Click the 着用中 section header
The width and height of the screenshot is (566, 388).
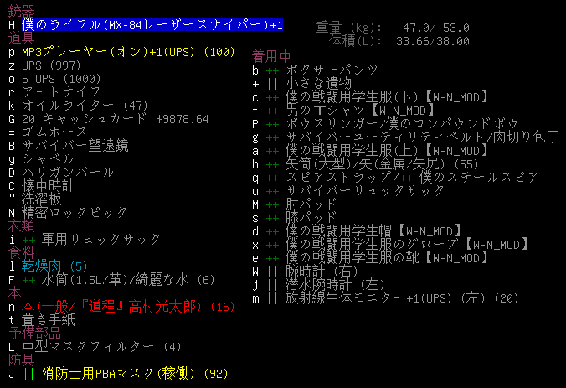[x=275, y=55]
